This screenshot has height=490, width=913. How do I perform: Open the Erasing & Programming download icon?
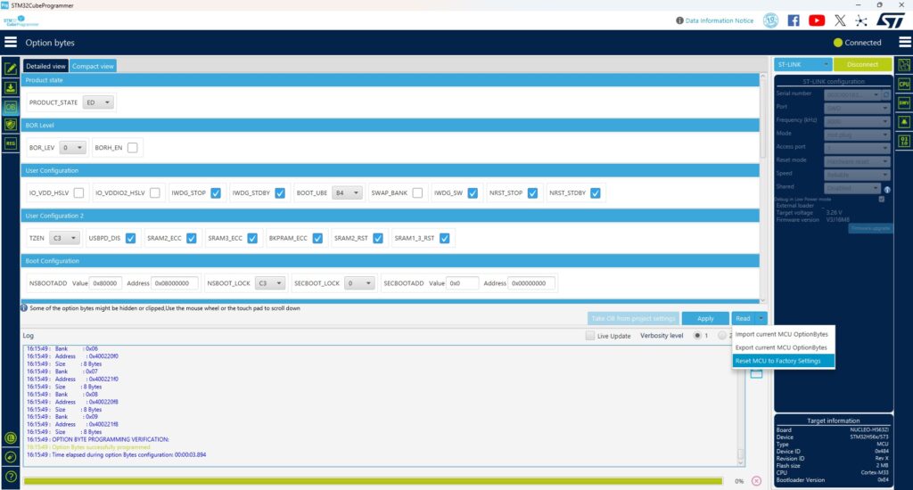click(11, 87)
